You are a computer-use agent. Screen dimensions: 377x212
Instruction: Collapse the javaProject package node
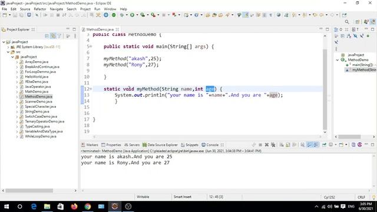(12, 57)
